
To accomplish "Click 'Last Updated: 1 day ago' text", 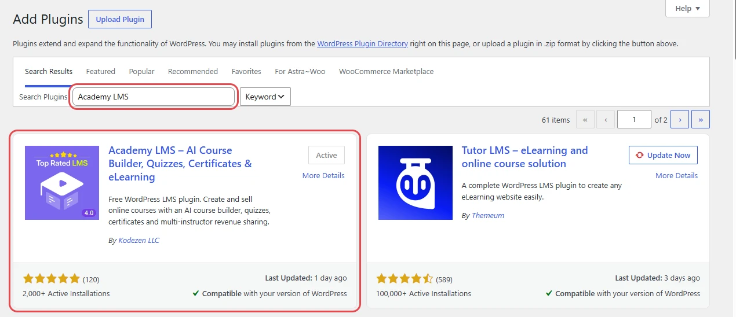I will tap(306, 278).
